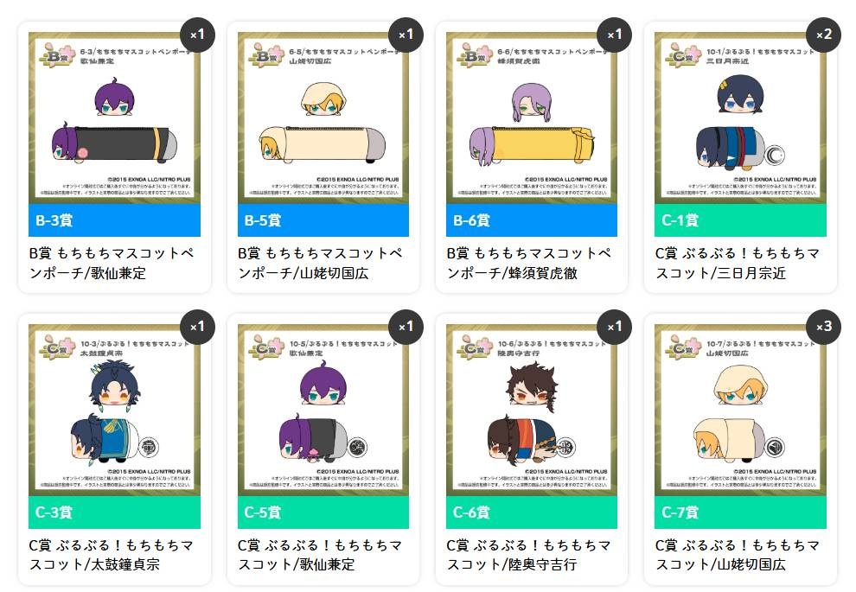Image resolution: width=856 pixels, height=592 pixels.
Task: Click the ×1 badge on the B-3賞 card
Action: [x=197, y=35]
